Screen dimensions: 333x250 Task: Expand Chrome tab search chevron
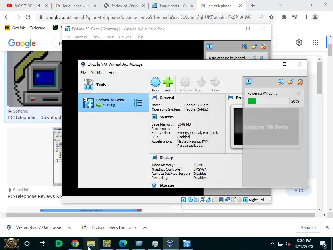tap(280, 5)
